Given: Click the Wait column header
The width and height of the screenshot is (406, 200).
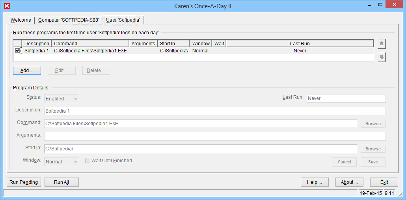Looking at the screenshot, I should pos(219,43).
